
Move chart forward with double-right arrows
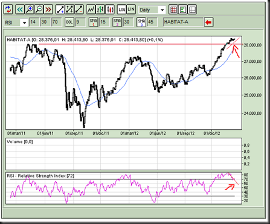click(x=48, y=10)
